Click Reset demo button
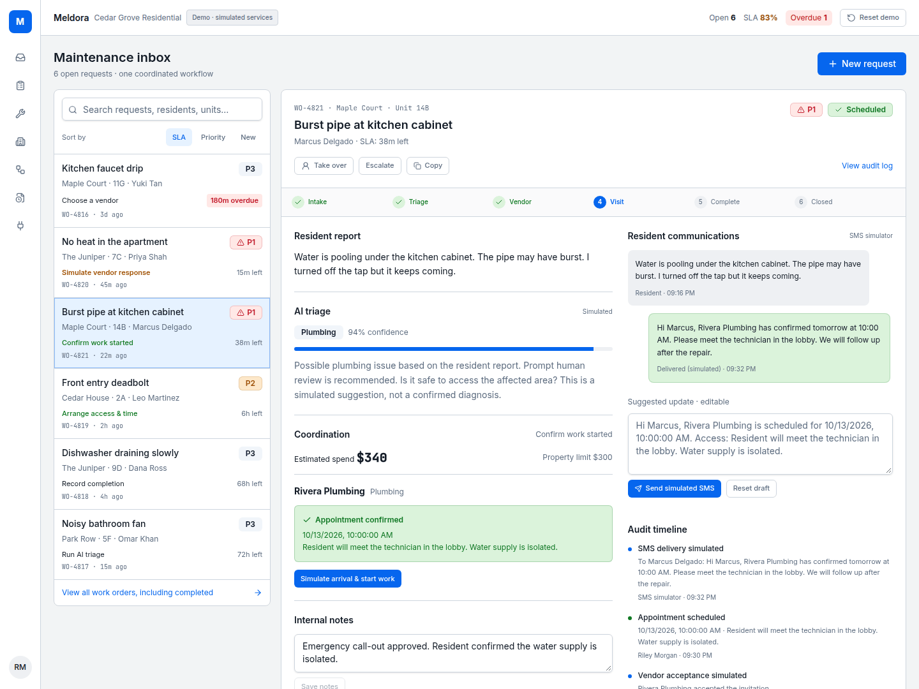 tap(873, 18)
